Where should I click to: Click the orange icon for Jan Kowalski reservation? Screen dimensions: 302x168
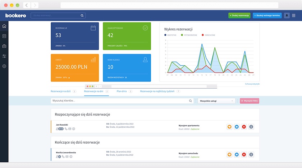click(229, 127)
